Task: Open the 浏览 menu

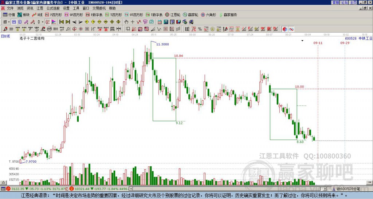Action: pos(20,8)
